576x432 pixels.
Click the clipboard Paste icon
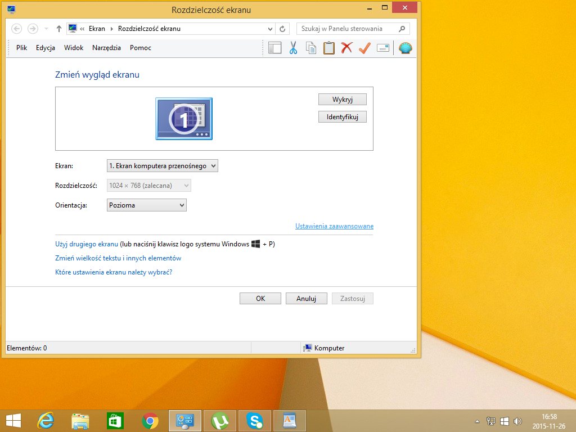click(329, 48)
